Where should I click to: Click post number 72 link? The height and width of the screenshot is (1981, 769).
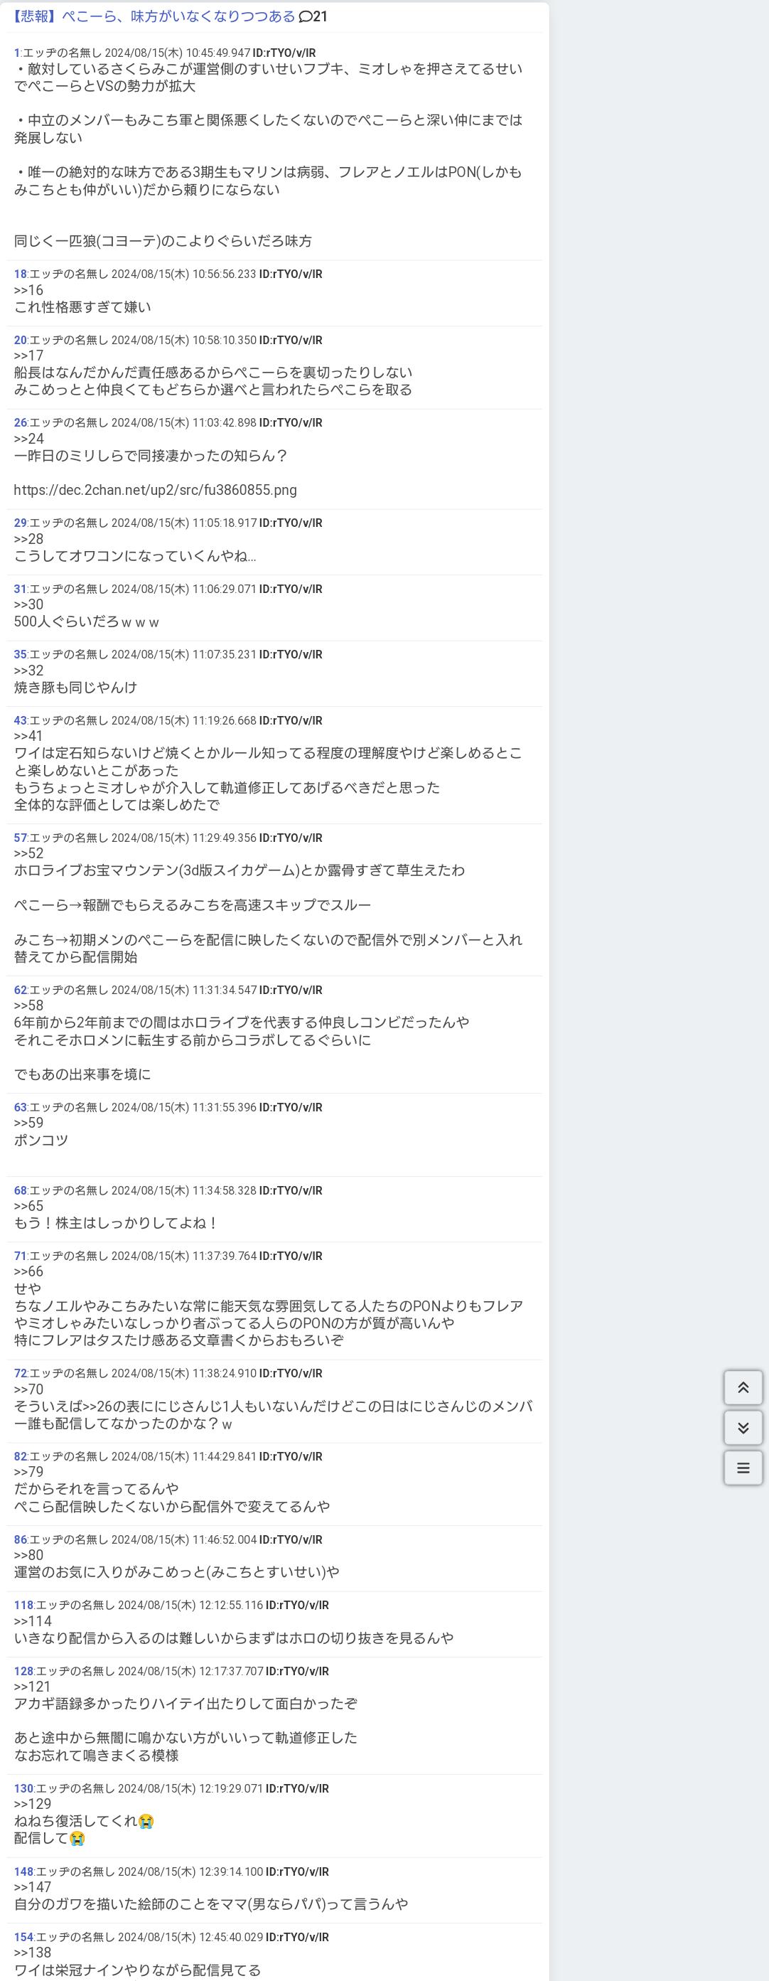click(x=20, y=1373)
